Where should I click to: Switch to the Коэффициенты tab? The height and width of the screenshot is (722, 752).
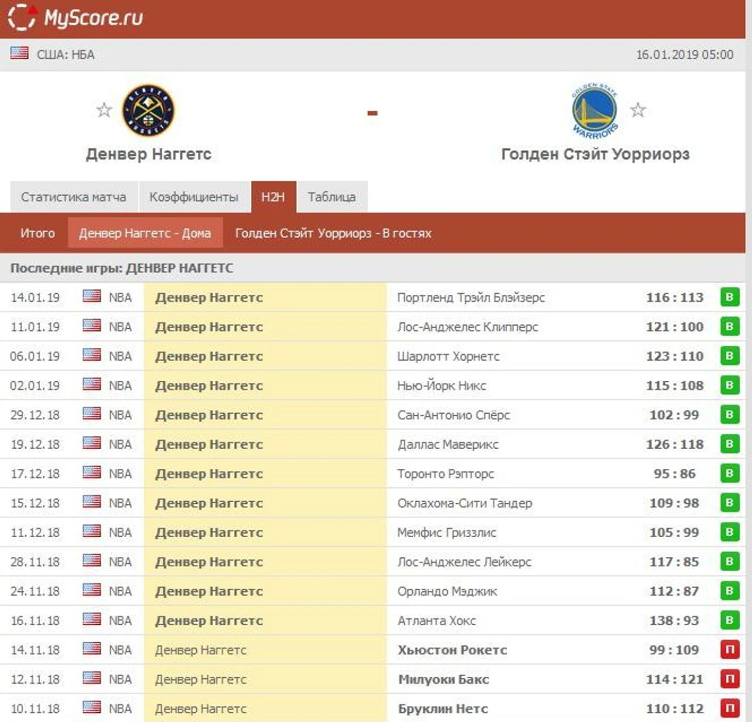(x=194, y=197)
